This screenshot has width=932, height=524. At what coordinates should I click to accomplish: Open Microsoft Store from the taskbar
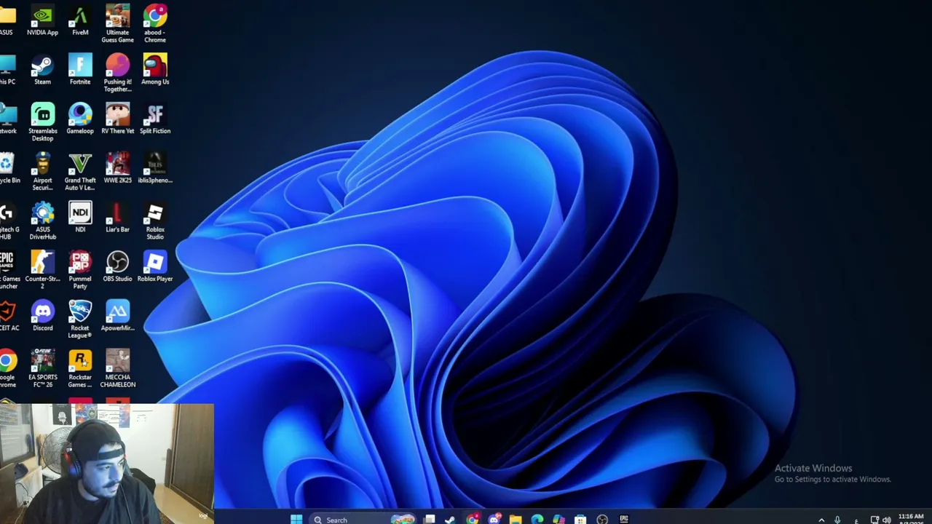pos(580,519)
